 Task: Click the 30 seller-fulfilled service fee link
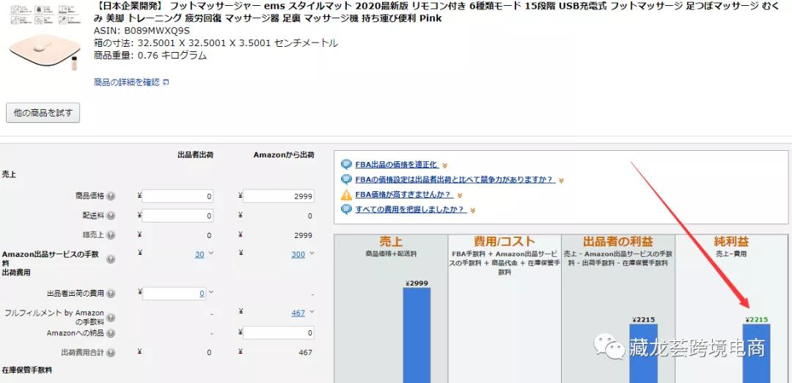coord(199,254)
